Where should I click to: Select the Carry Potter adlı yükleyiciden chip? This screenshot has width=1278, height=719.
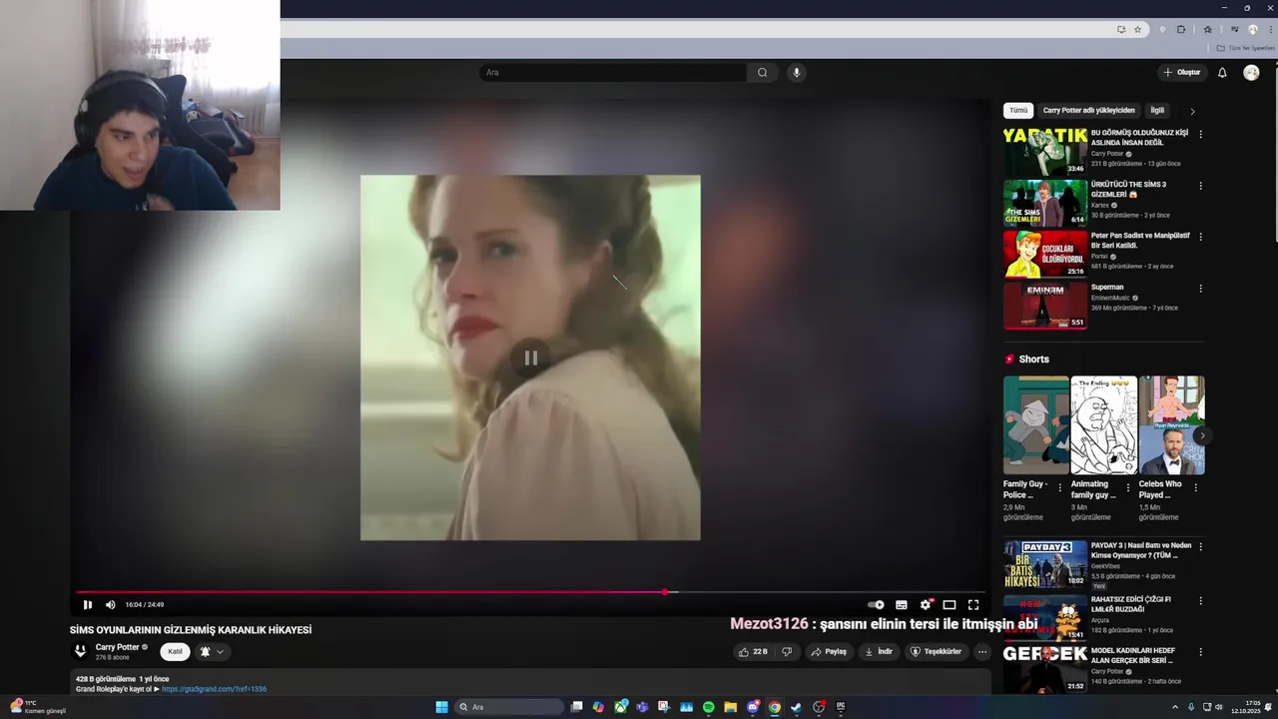coord(1088,110)
